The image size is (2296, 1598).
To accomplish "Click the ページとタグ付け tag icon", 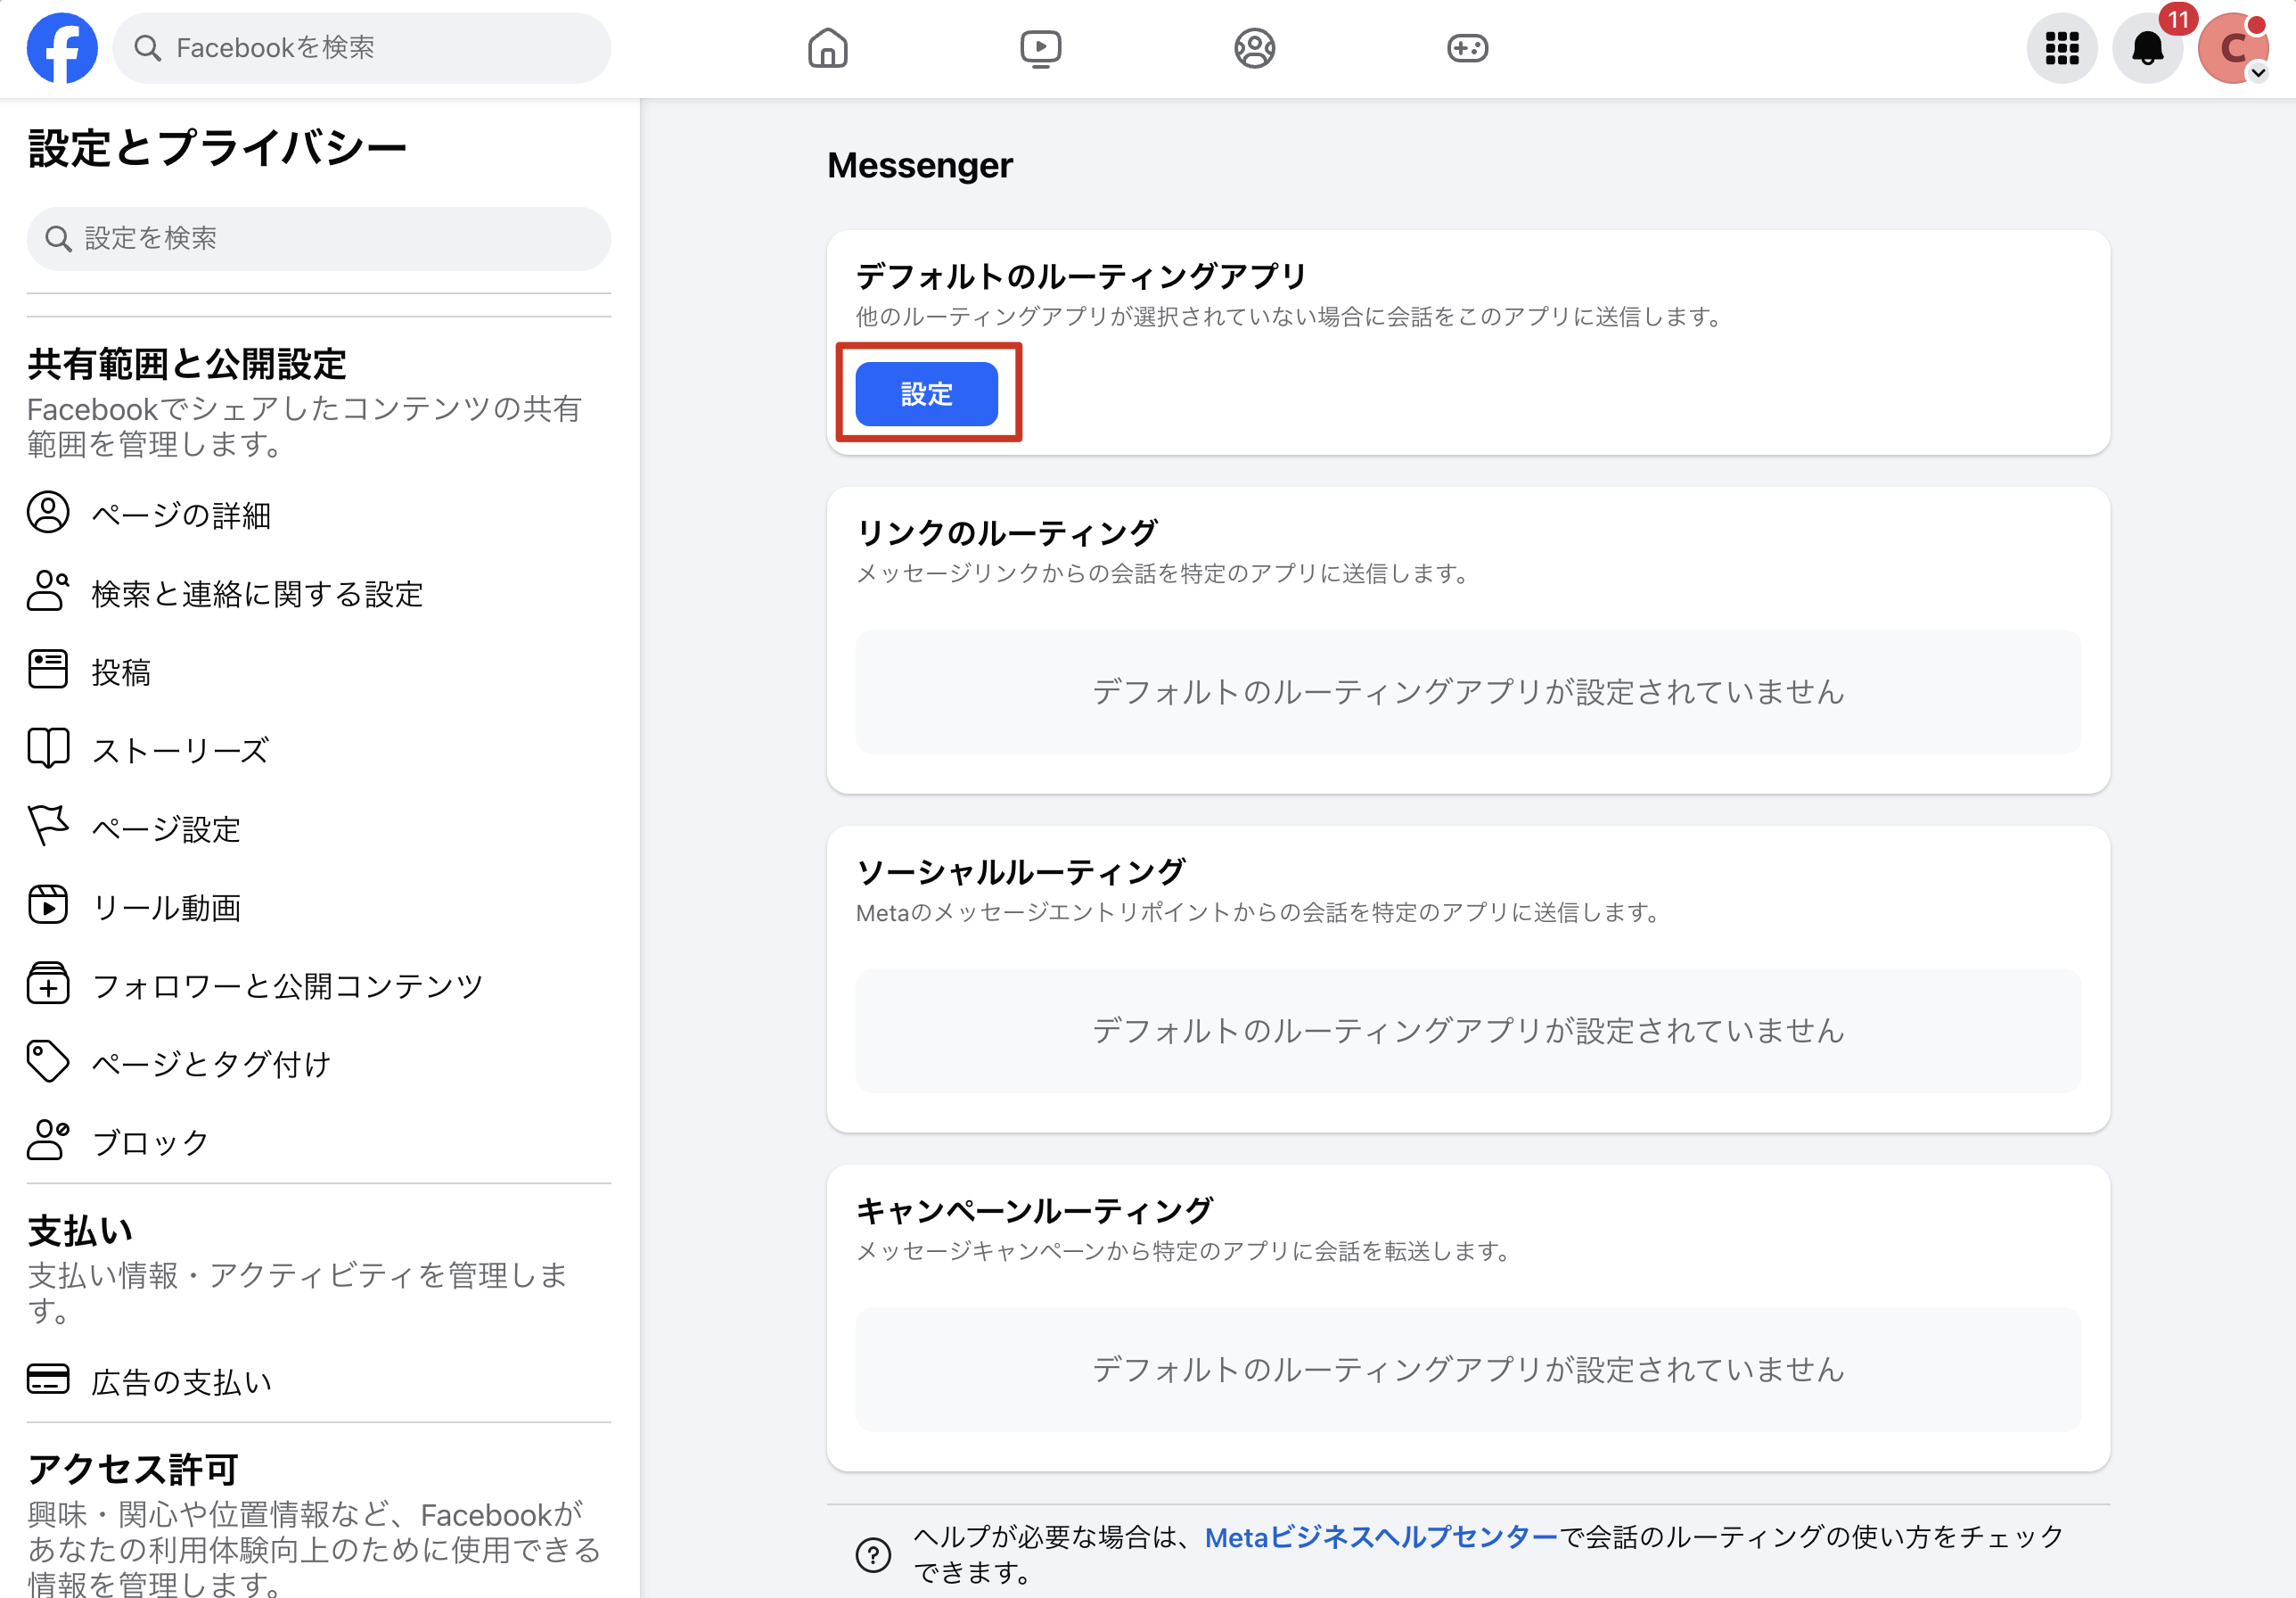I will point(48,1062).
